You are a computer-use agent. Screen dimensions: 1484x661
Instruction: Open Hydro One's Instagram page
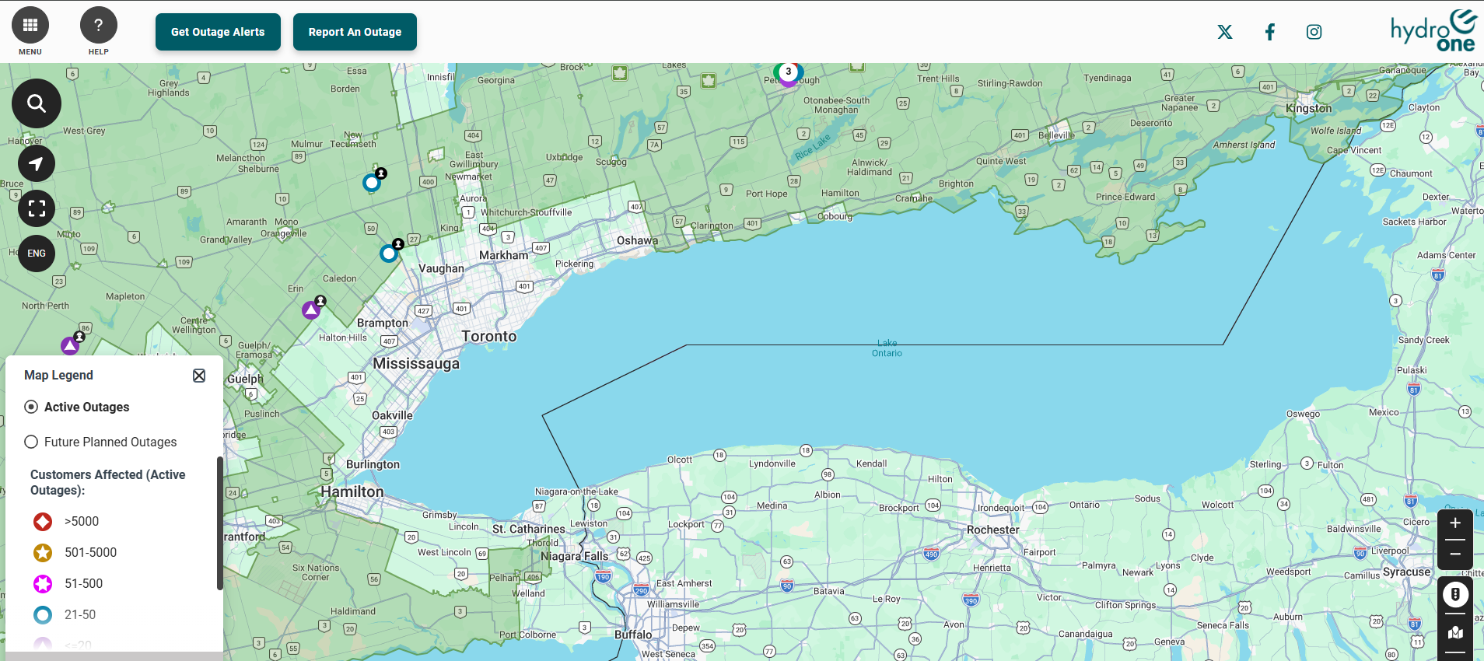click(x=1314, y=32)
